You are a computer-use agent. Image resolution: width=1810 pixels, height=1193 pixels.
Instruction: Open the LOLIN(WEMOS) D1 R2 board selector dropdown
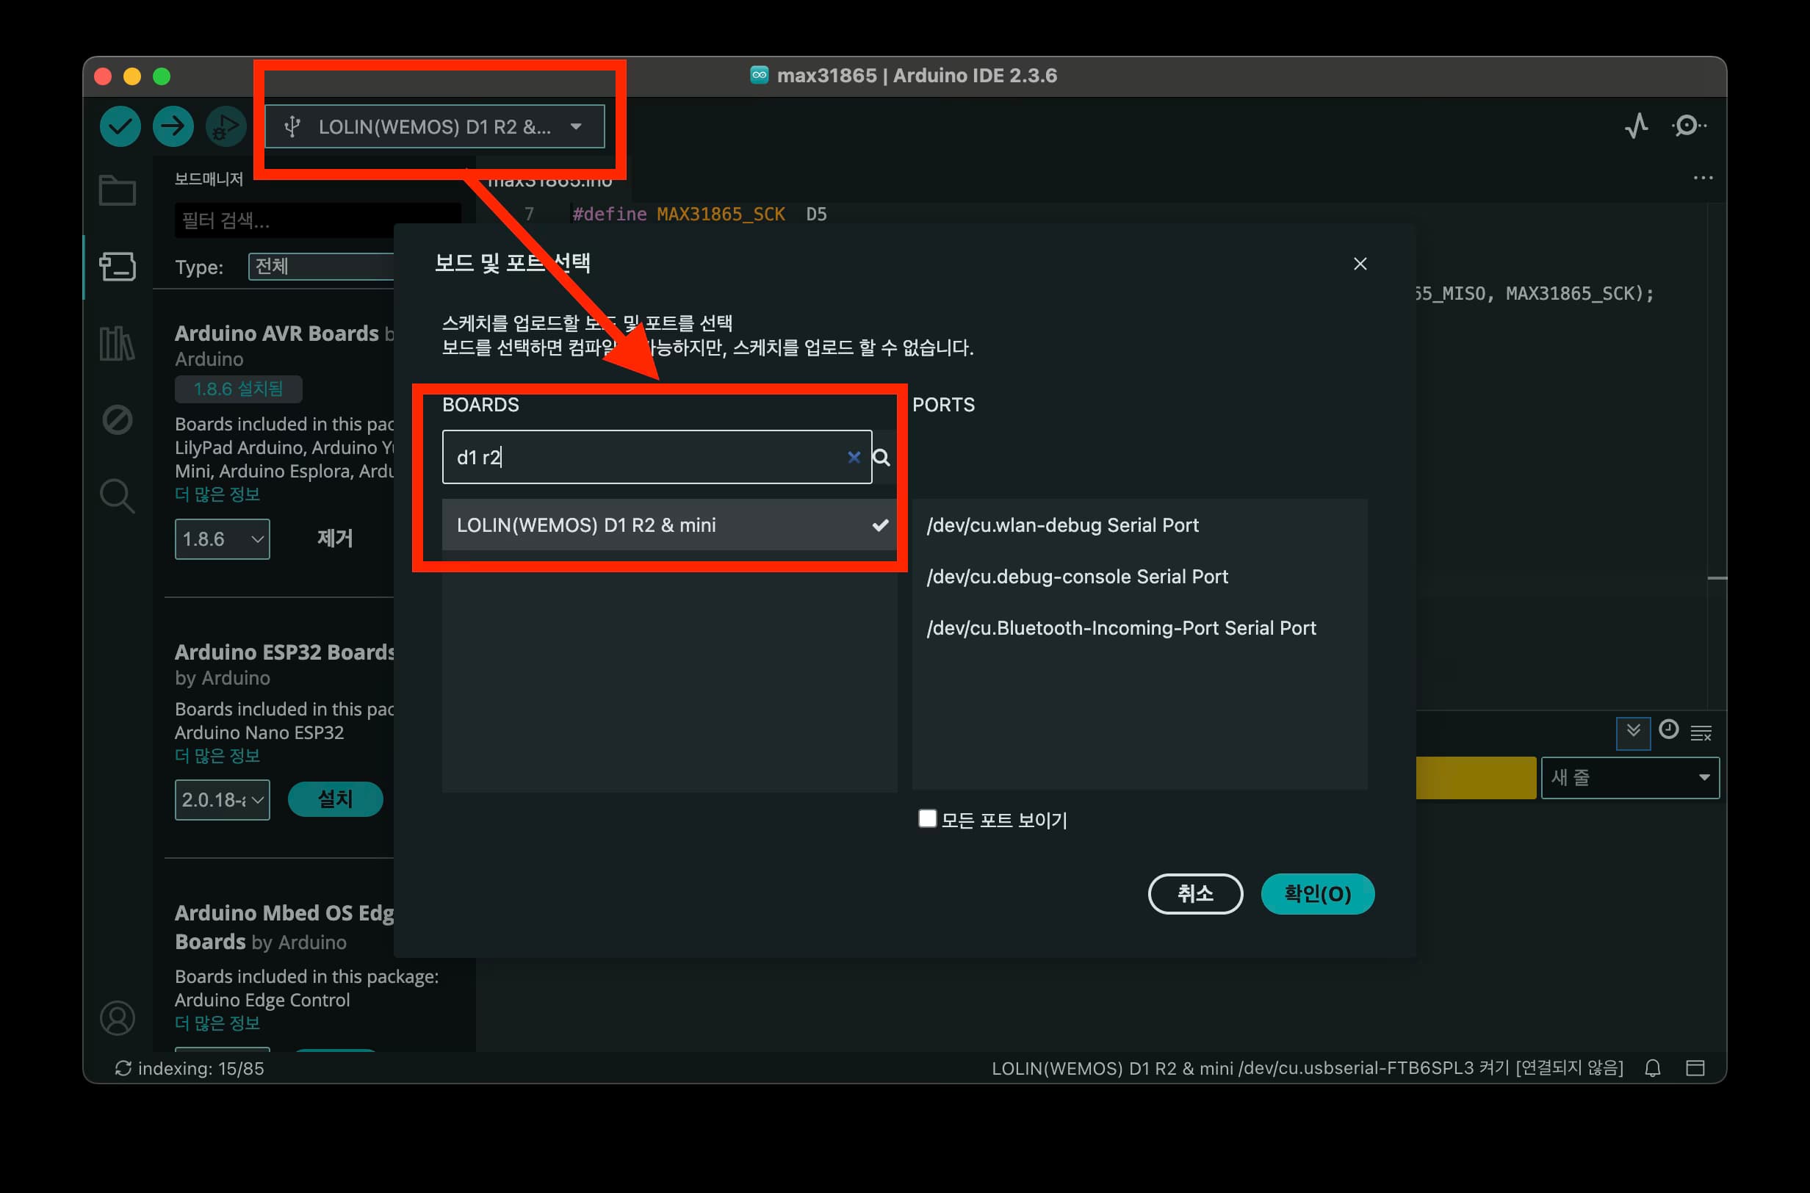tap(434, 126)
